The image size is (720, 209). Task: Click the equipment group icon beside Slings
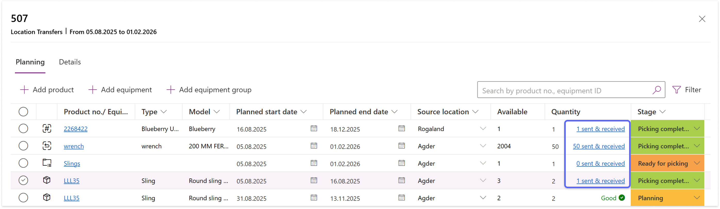(x=47, y=163)
